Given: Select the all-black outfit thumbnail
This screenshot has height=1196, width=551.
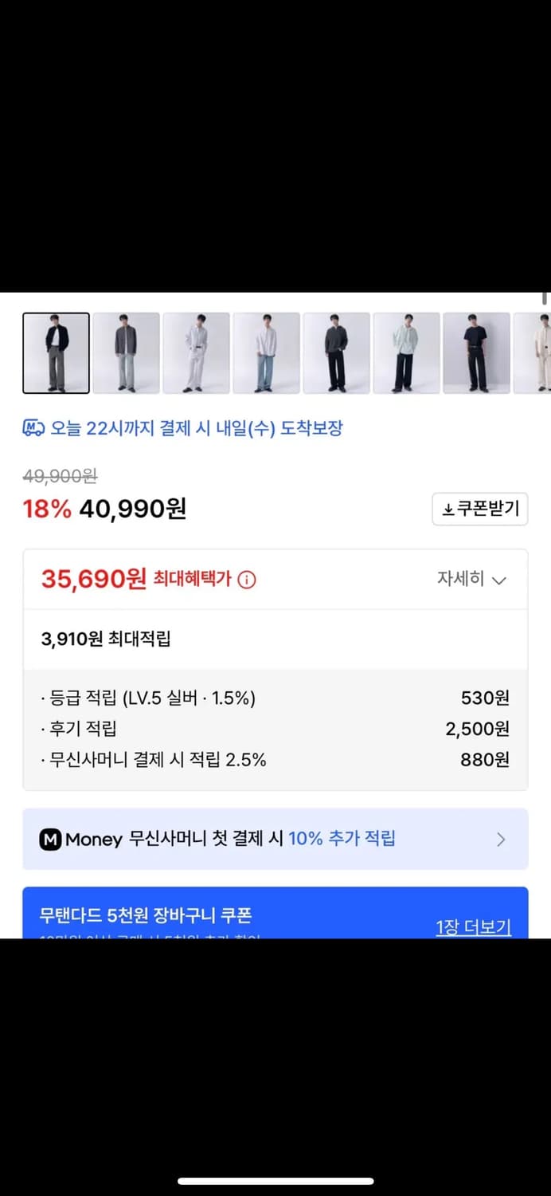Looking at the screenshot, I should pos(336,352).
